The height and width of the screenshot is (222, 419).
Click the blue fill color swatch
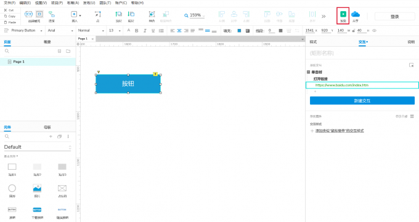pos(239,31)
